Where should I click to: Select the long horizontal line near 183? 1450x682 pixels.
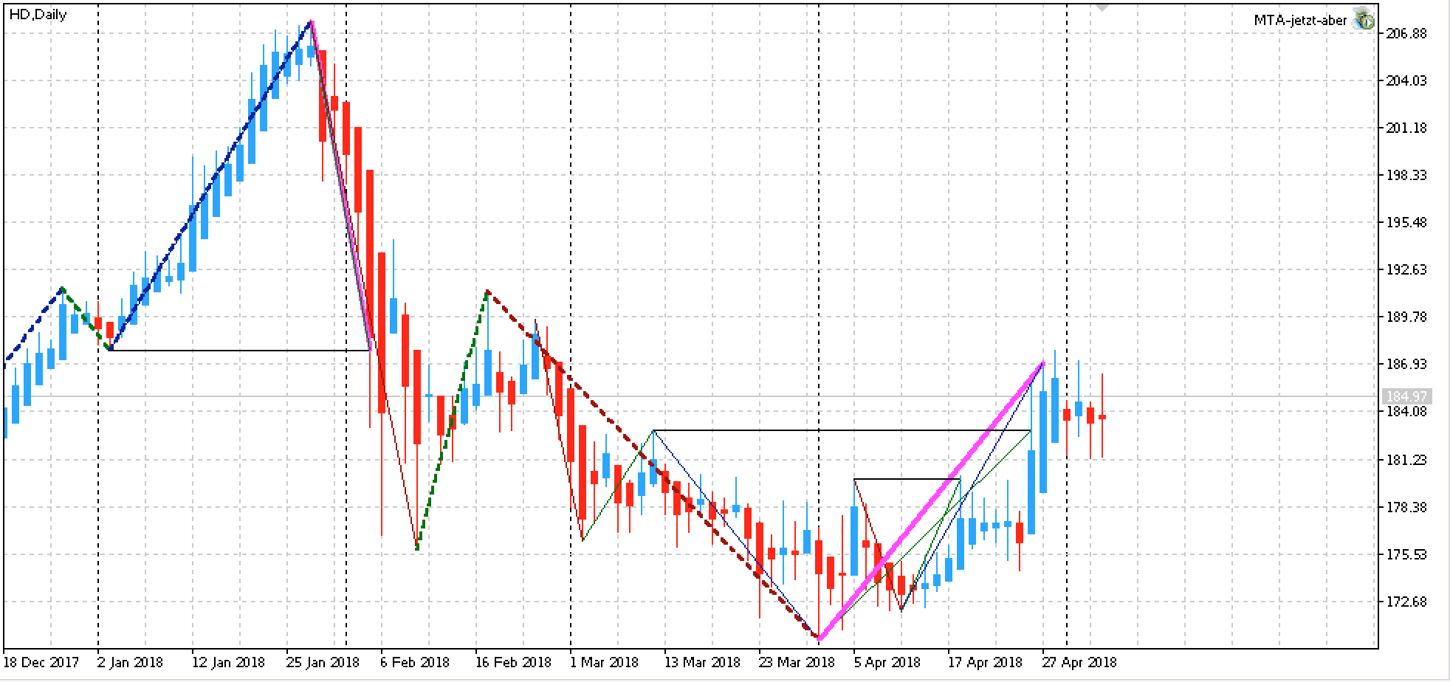(842, 430)
